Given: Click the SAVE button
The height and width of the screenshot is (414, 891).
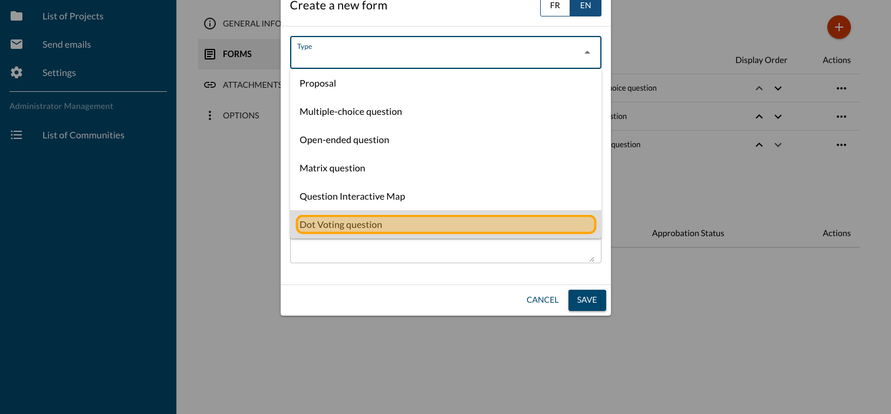Looking at the screenshot, I should pyautogui.click(x=587, y=300).
